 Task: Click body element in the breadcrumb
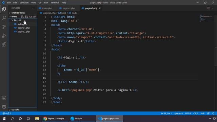(74, 13)
